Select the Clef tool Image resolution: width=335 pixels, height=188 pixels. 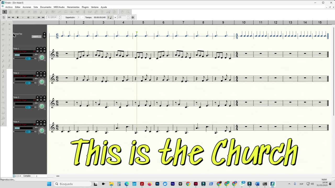(29, 12)
